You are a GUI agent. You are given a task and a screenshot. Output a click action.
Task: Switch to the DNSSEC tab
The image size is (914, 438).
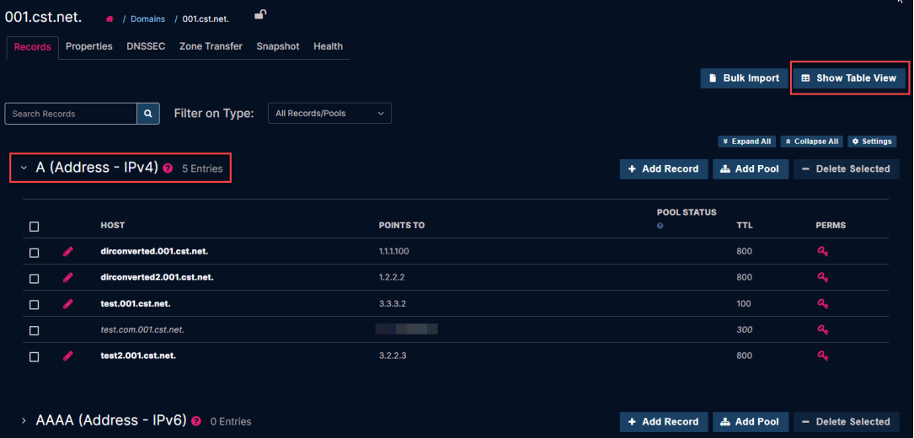pos(146,46)
